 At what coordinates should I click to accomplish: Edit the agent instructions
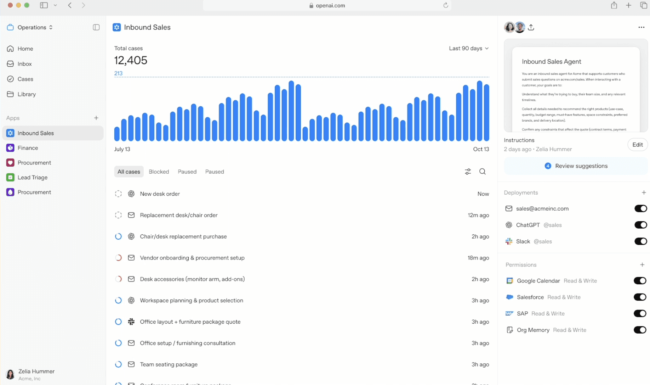tap(637, 145)
